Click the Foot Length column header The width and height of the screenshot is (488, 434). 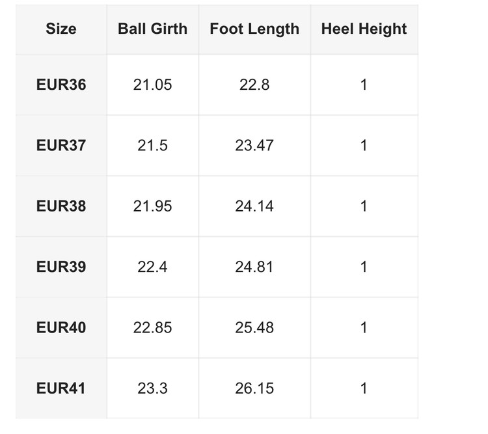[254, 29]
